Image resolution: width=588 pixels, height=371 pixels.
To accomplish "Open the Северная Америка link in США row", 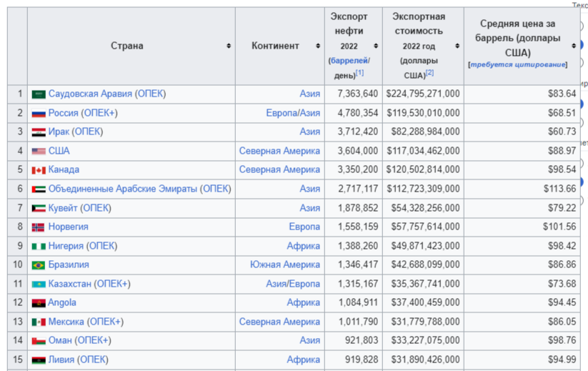I will 279,151.
